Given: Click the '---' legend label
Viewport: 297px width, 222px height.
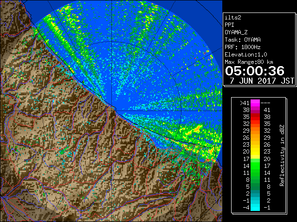Looking at the screenshot, I should click(265, 103).
